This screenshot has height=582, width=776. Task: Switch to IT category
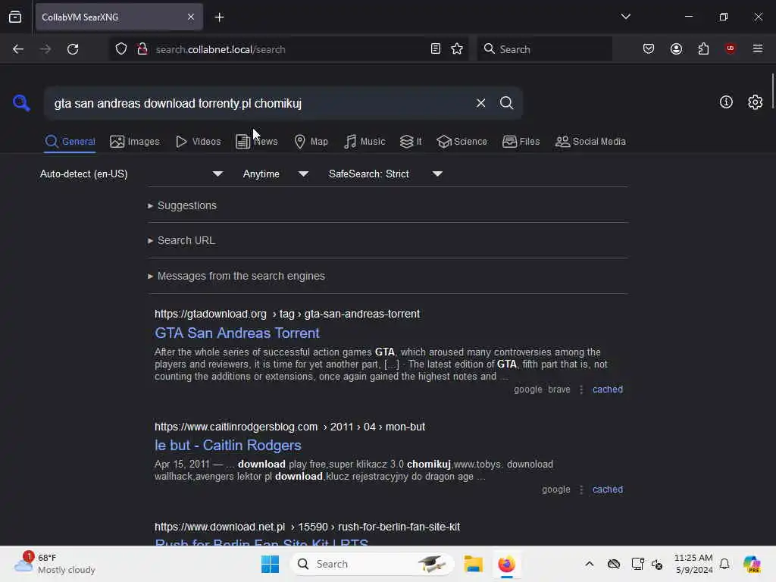pyautogui.click(x=411, y=142)
